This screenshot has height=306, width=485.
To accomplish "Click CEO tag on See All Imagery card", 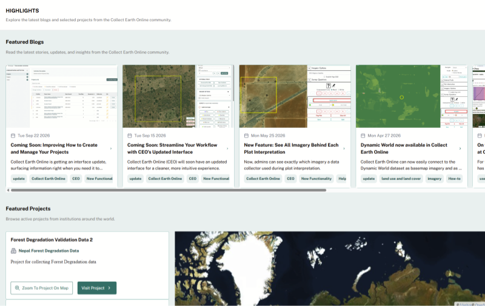I will pyautogui.click(x=291, y=179).
